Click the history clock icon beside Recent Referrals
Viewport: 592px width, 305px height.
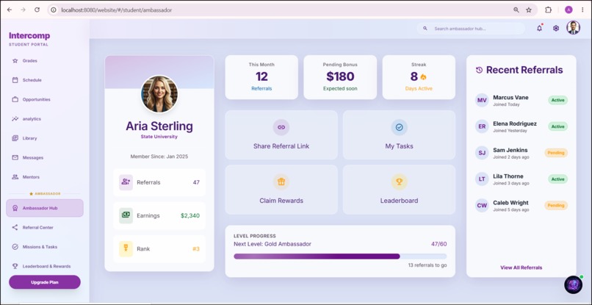[479, 70]
